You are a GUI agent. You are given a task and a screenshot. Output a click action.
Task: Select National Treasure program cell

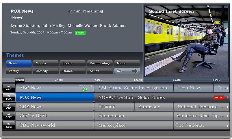point(202,107)
